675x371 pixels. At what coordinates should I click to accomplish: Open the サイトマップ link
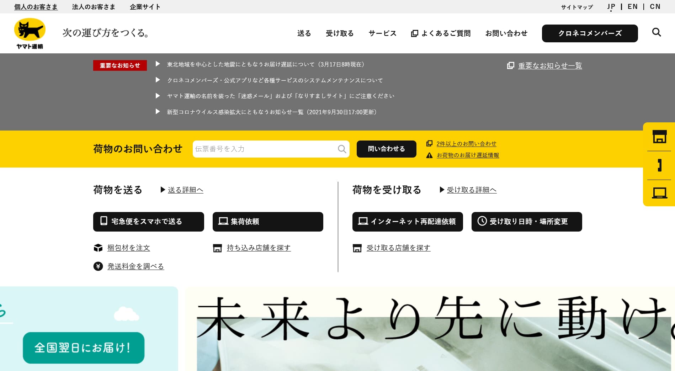[x=577, y=7]
